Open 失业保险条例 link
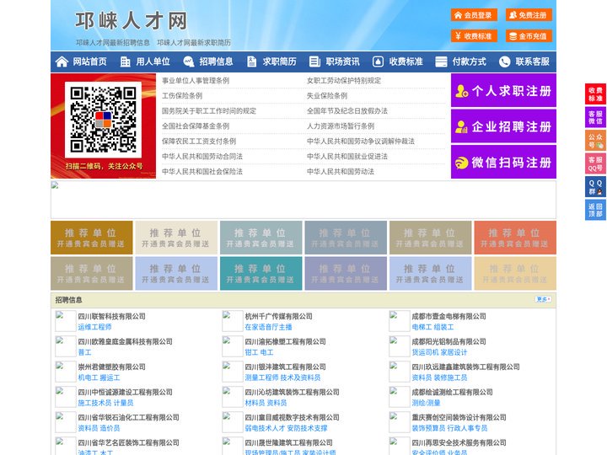 (x=327, y=95)
